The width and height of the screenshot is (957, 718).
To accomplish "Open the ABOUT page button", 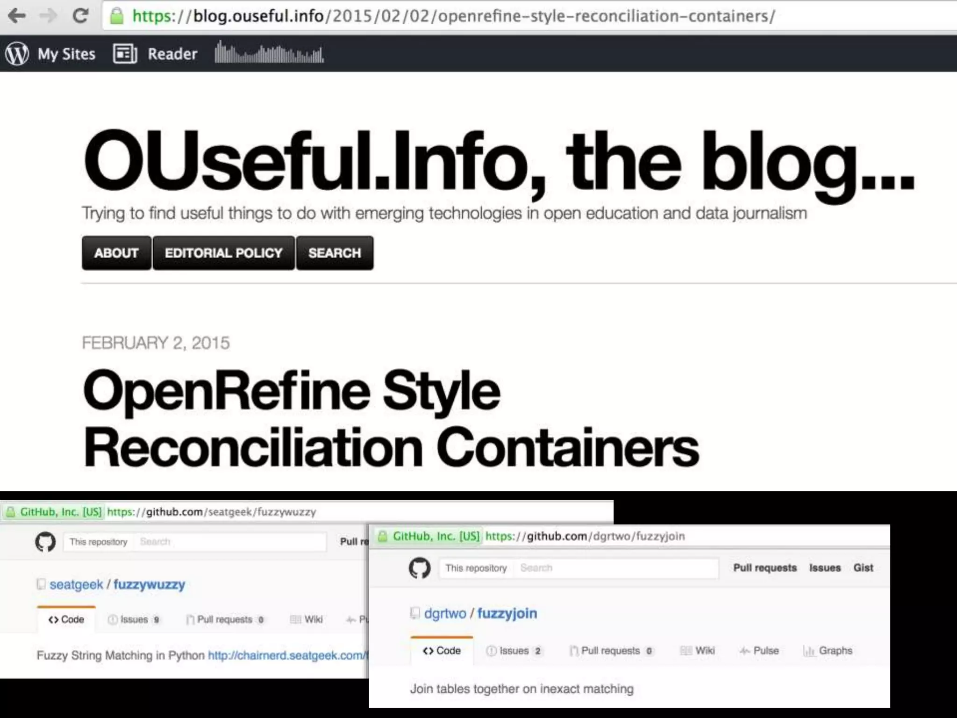I will point(116,253).
